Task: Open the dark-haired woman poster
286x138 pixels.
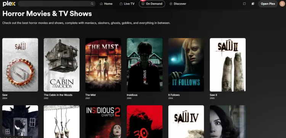Action: pos(228,122)
